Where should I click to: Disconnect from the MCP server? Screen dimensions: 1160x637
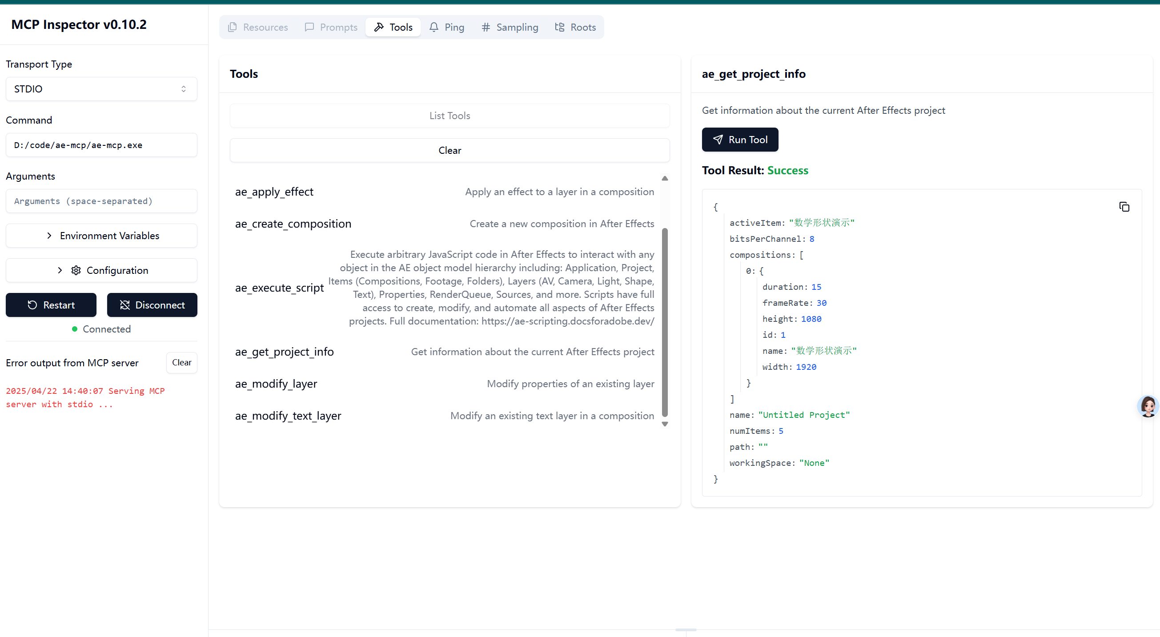(x=152, y=305)
